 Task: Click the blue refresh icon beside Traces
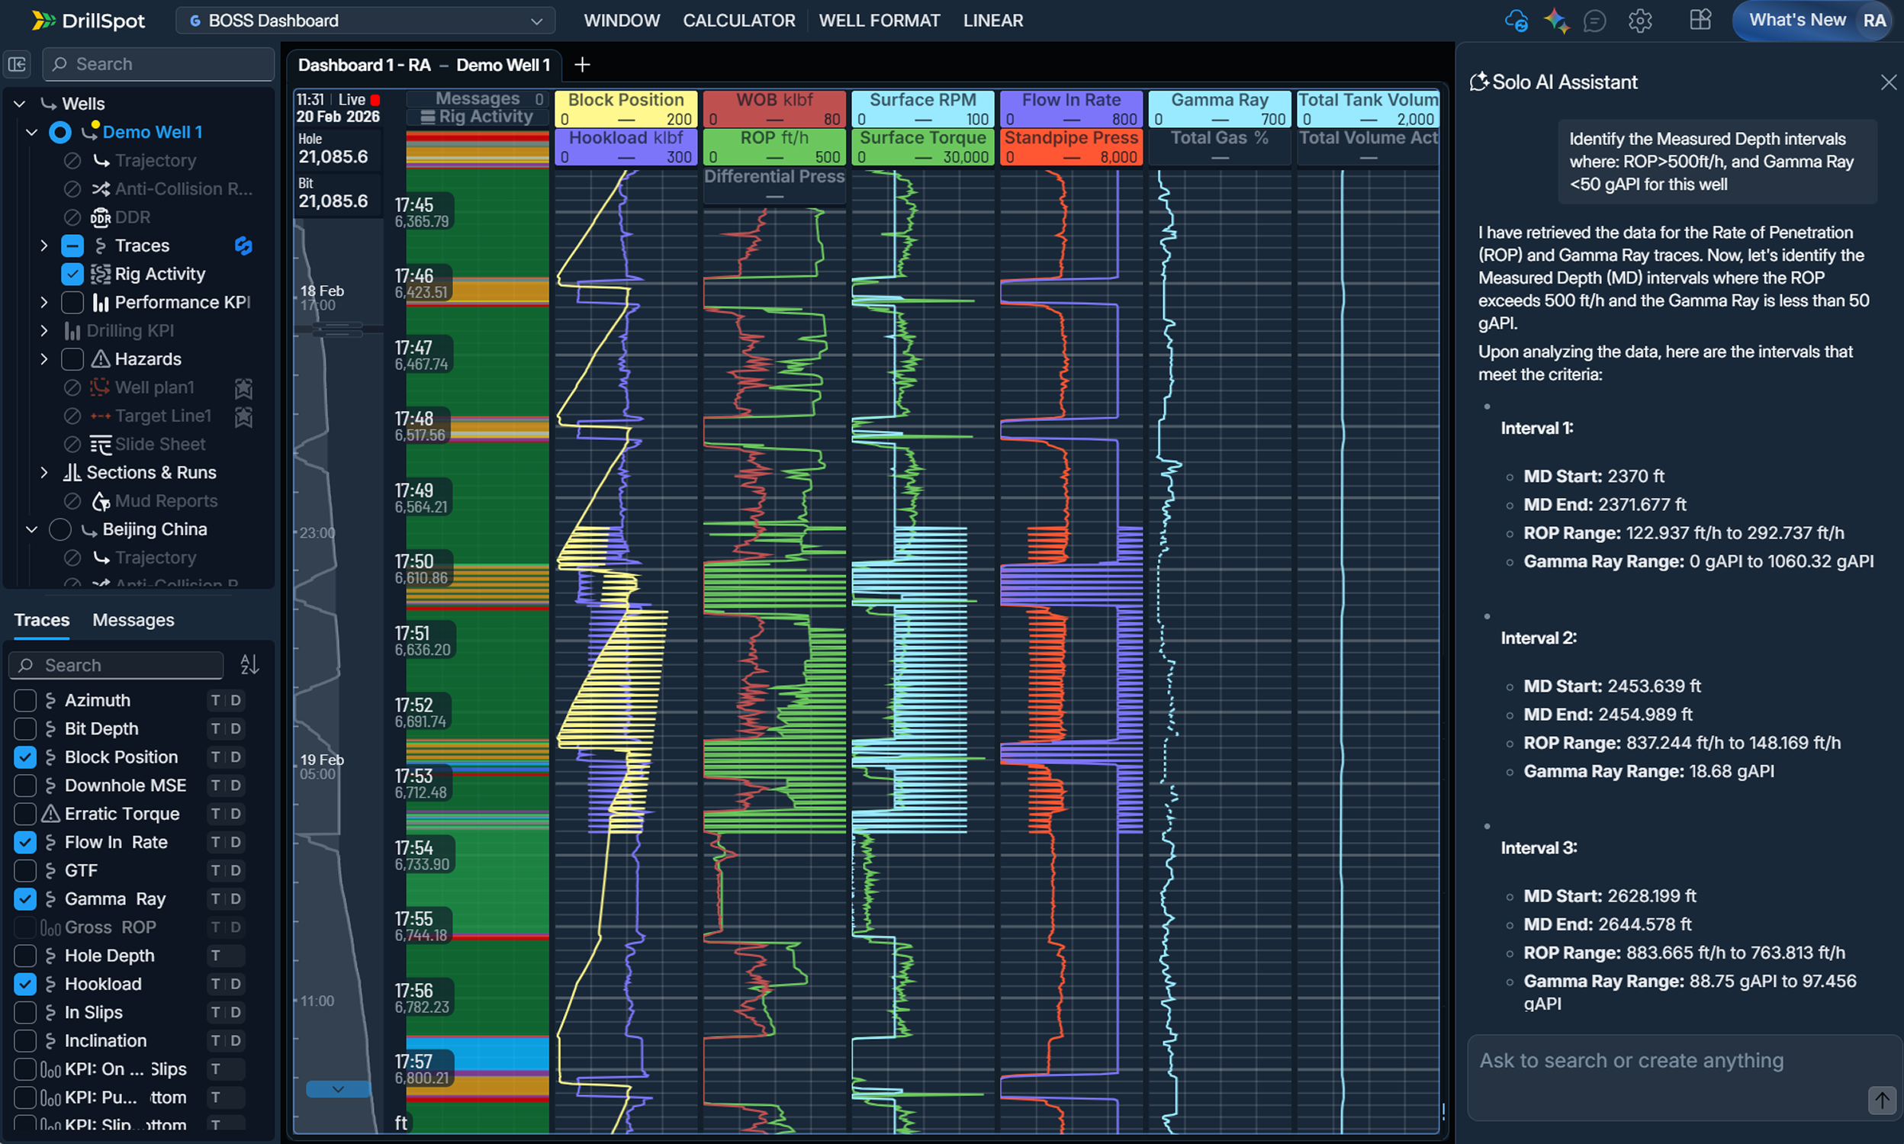click(243, 246)
